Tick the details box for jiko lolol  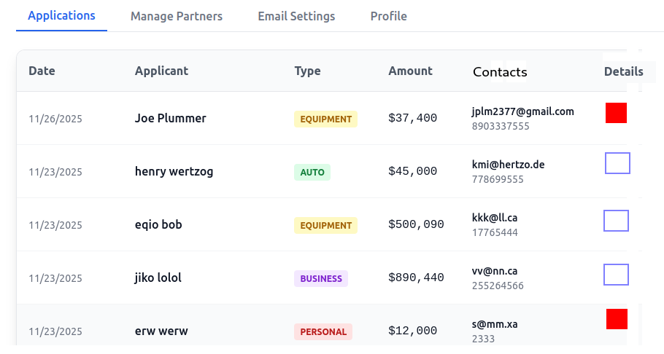pos(616,275)
